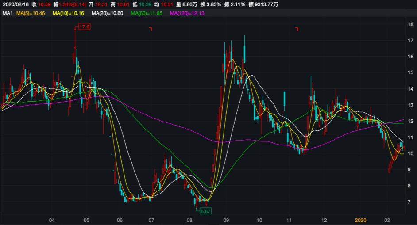Click the amplitude 2.11% value
The width and height of the screenshot is (417, 225).
click(238, 4)
